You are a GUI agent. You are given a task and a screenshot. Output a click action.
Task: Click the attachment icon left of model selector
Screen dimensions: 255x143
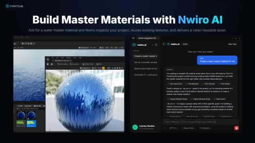(166, 128)
